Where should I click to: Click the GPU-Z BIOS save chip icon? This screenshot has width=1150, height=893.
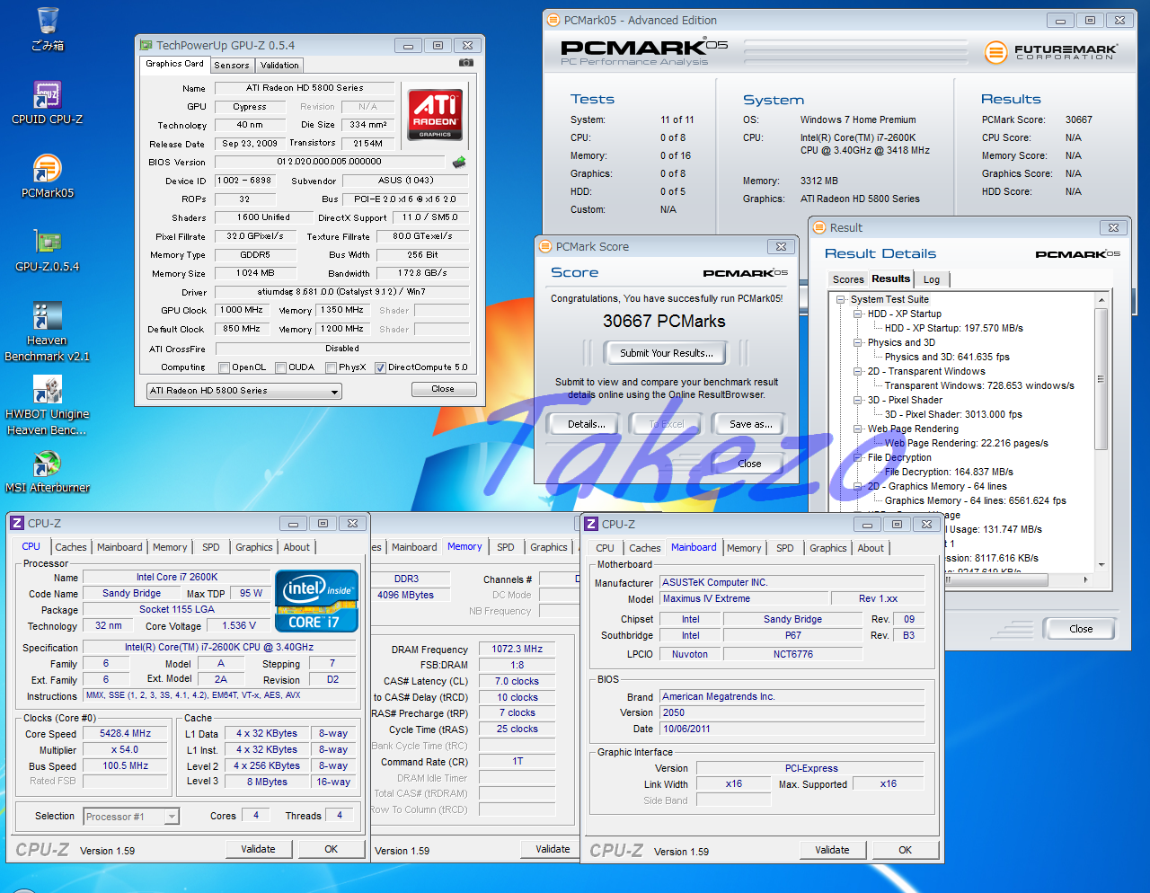point(459,162)
